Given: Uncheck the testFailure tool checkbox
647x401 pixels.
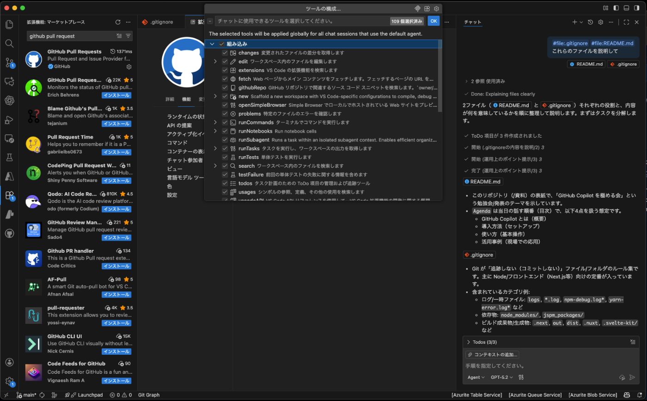Looking at the screenshot, I should click(x=225, y=175).
